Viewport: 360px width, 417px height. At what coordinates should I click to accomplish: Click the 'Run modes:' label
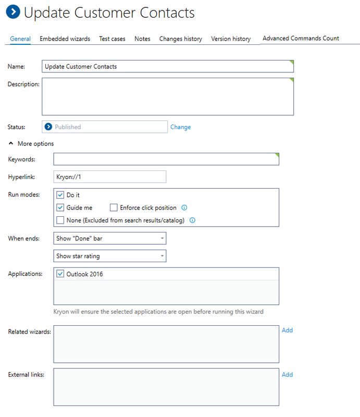tap(24, 194)
